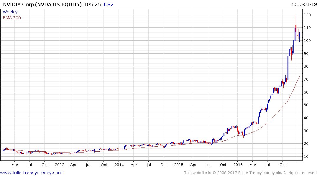Click the copyright notice for Fuller Treacy Money

(250, 173)
